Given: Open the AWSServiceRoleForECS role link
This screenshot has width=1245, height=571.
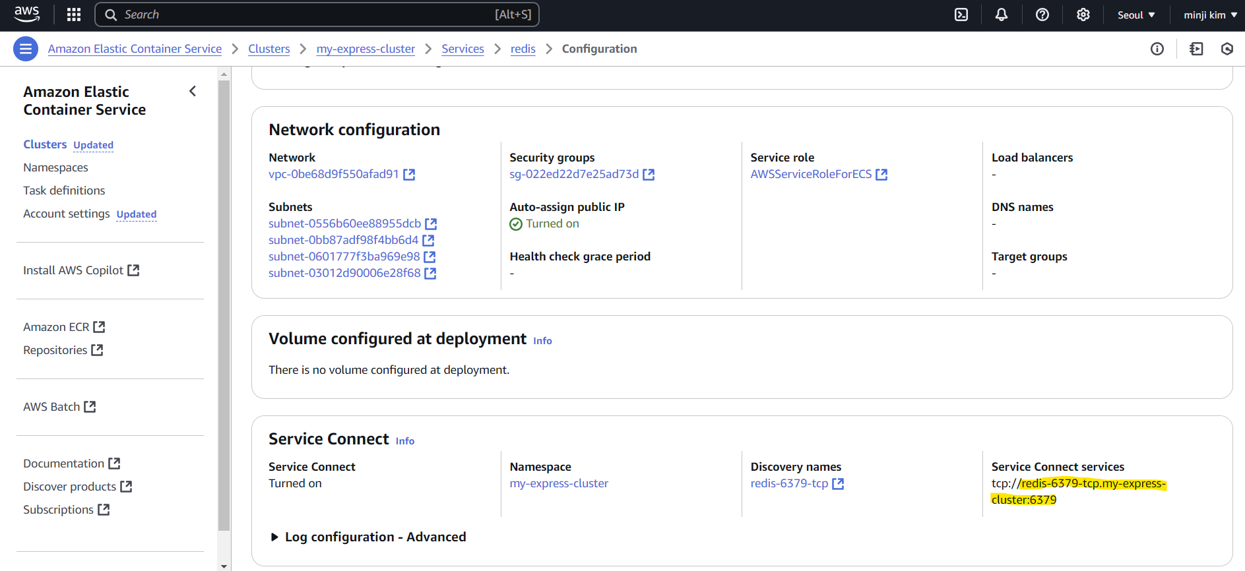Looking at the screenshot, I should tap(811, 174).
